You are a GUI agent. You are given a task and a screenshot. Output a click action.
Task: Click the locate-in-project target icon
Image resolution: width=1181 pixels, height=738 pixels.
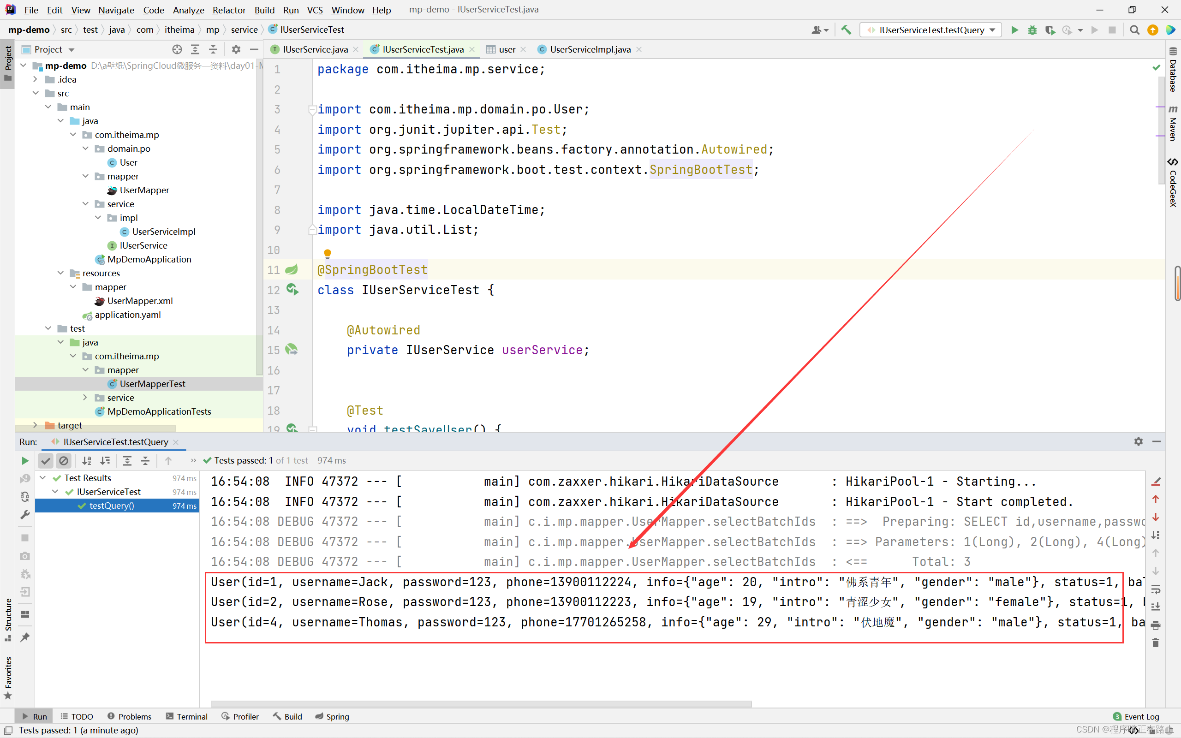(x=177, y=49)
